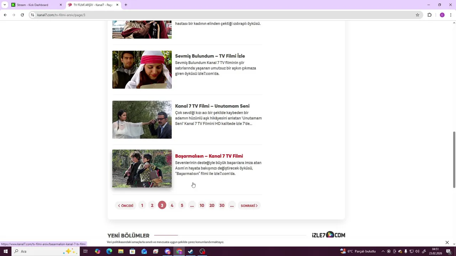456x256 pixels.
Task: Open the Windows Start menu
Action: click(x=6, y=251)
